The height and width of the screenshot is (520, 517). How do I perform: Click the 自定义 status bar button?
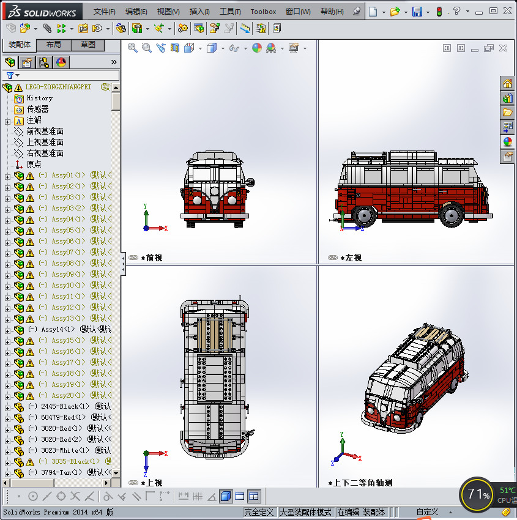[x=427, y=512]
